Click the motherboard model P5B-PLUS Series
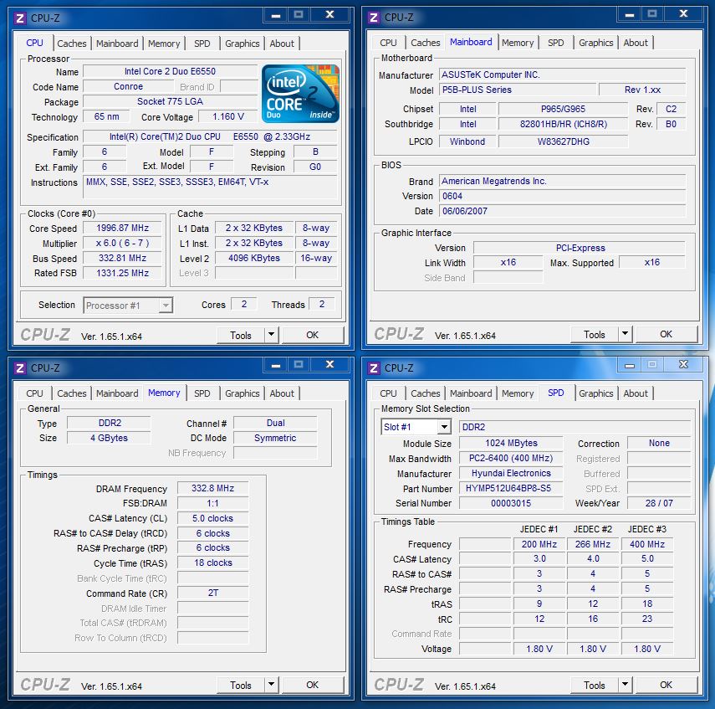This screenshot has width=715, height=709. (518, 90)
